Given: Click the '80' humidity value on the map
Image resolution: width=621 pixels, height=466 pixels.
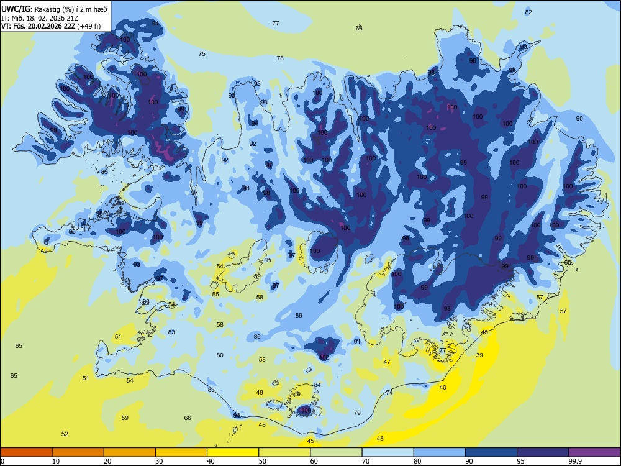Looking at the screenshot, I should pos(220,355).
